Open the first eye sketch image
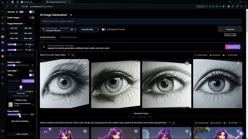Viewport: 248px width, 139px height. point(64,83)
